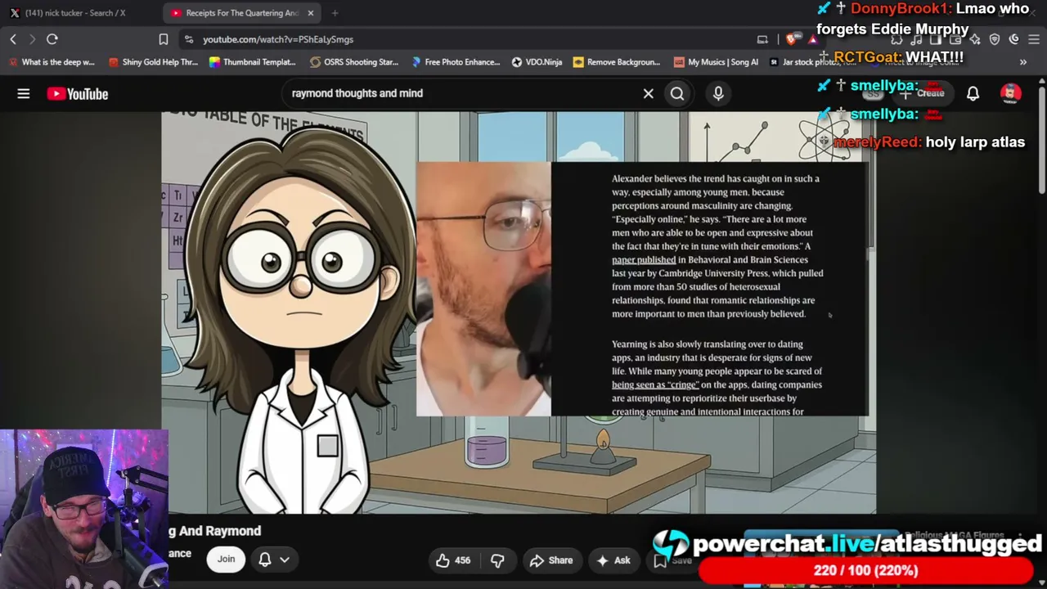Open the YouTube hamburger guide menu
Image resolution: width=1047 pixels, height=589 pixels.
[24, 94]
